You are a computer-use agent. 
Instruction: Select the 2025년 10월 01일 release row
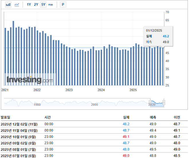coord(19,137)
